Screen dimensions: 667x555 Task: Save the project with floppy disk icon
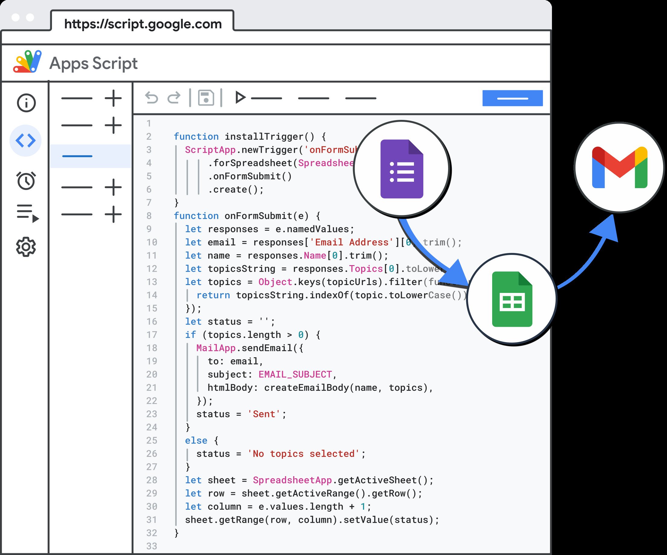(206, 98)
